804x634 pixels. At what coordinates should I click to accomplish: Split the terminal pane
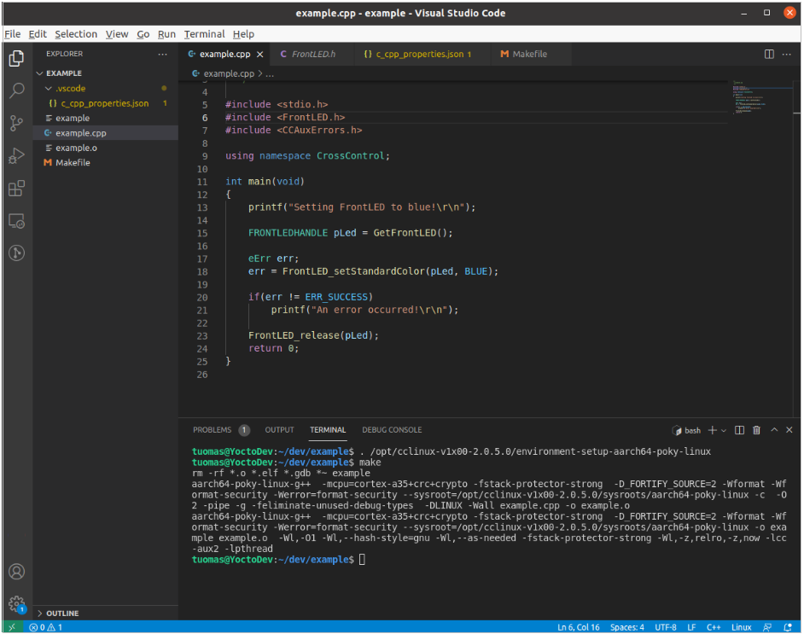pos(739,430)
